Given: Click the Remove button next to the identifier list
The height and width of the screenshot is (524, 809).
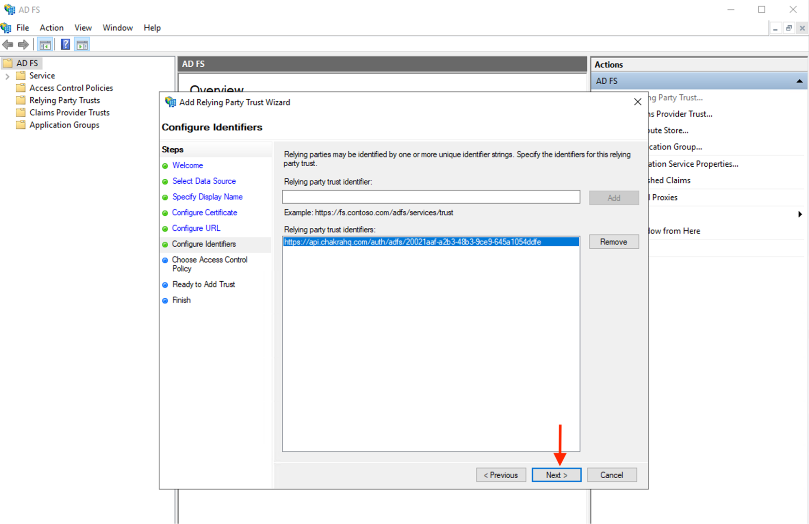Looking at the screenshot, I should click(614, 242).
